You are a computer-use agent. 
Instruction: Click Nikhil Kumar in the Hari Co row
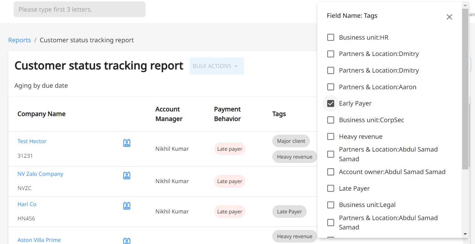172,212
